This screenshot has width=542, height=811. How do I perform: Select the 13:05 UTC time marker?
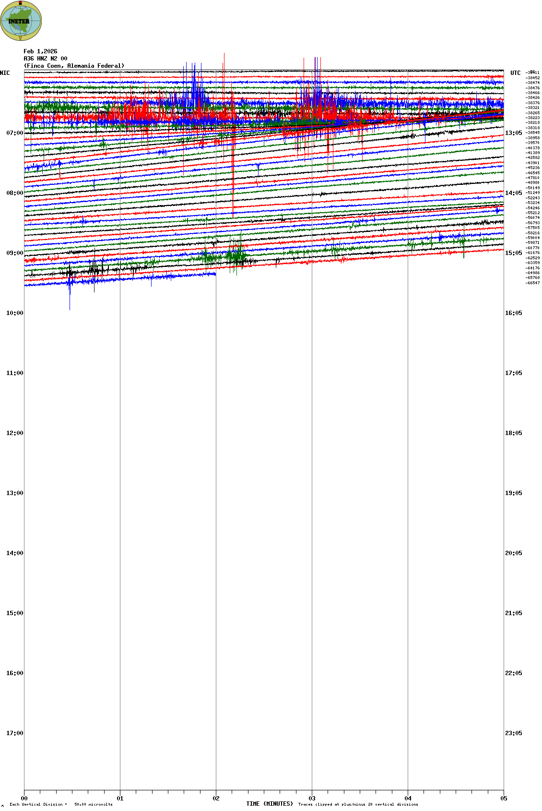click(513, 133)
